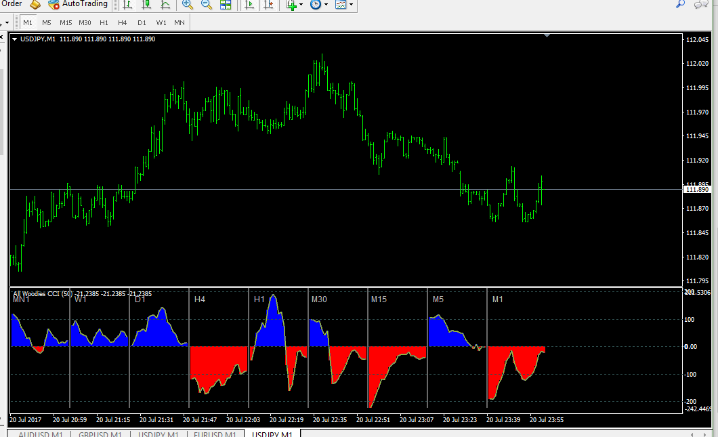
Task: Zoom out of the chart
Action: click(207, 5)
